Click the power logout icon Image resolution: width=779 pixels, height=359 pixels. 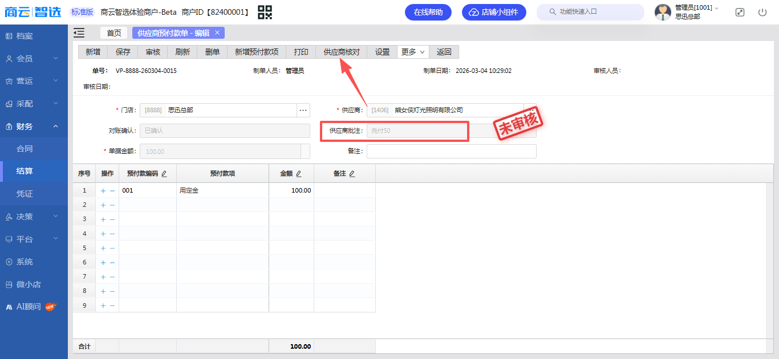click(x=762, y=12)
